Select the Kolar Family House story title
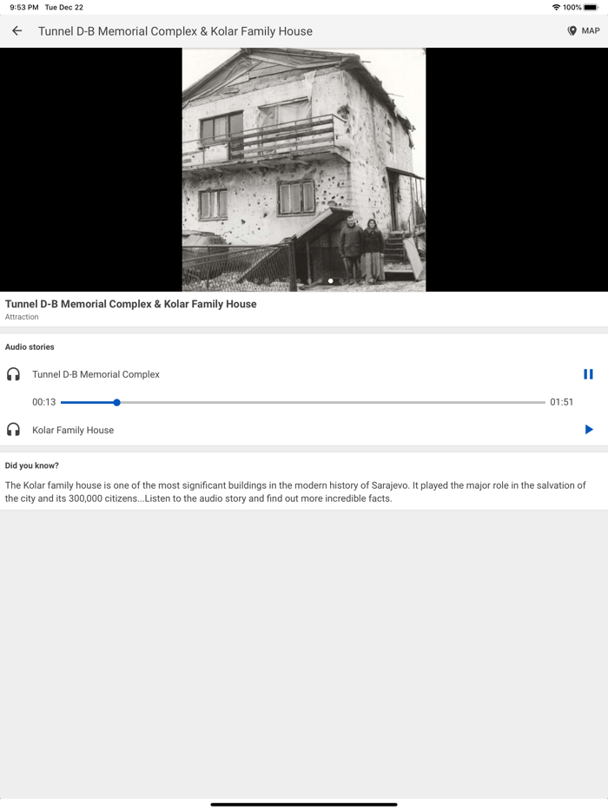The height and width of the screenshot is (811, 608). click(x=73, y=430)
